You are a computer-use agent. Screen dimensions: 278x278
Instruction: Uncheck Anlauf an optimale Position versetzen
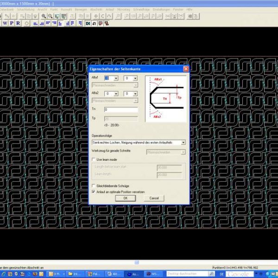pos(94,192)
